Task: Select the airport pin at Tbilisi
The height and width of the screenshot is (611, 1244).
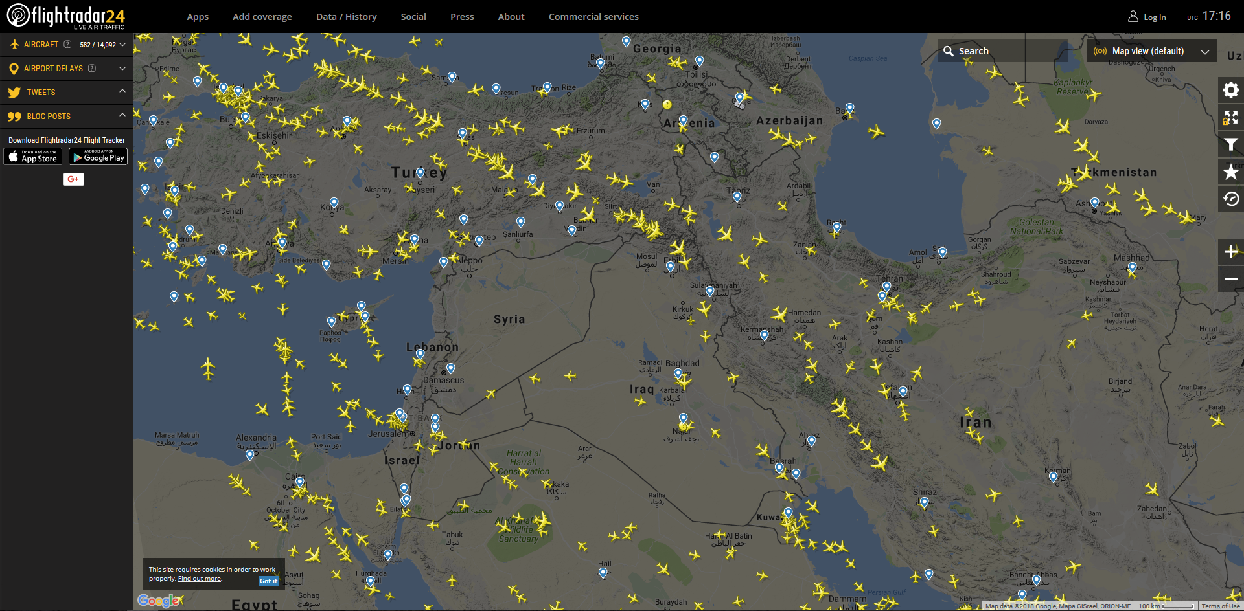Action: click(x=699, y=61)
